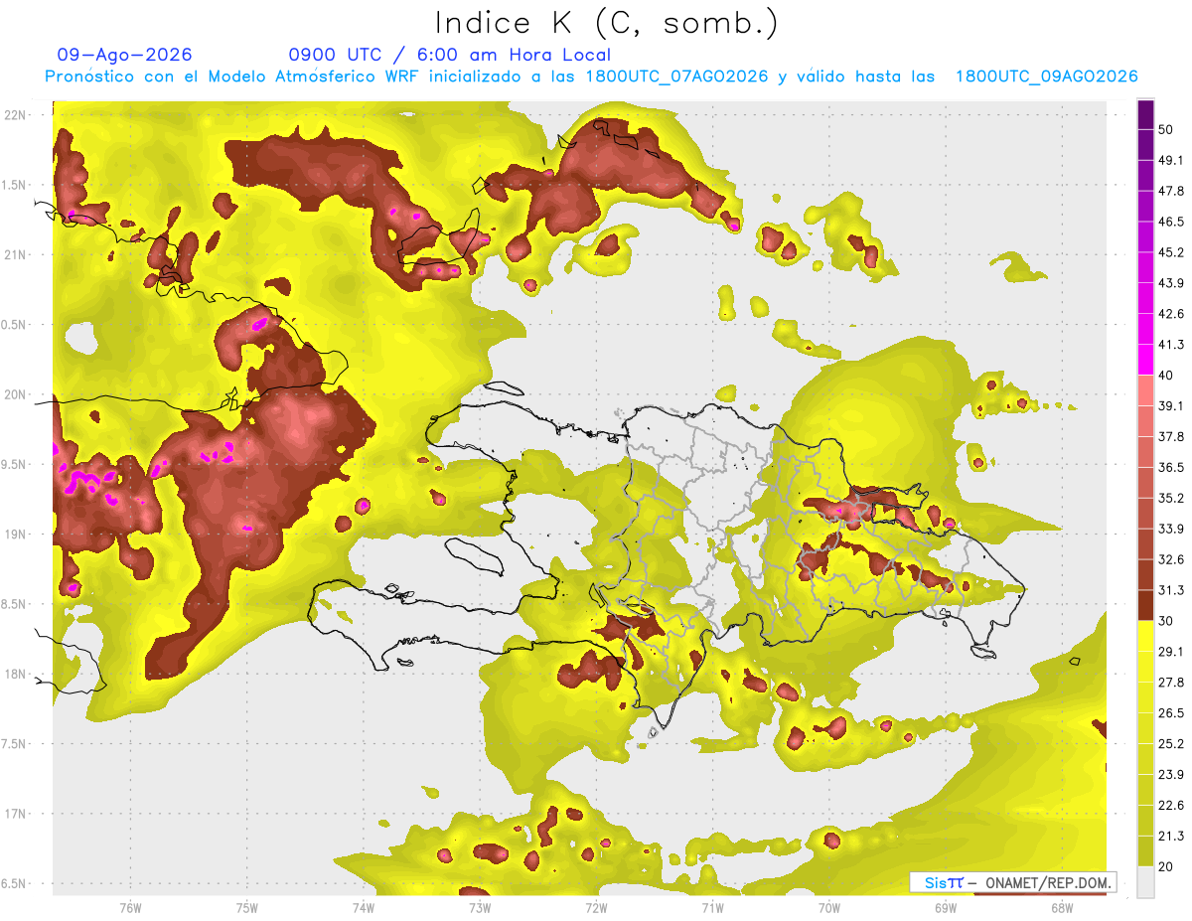The image size is (1192, 921).
Task: Click the '70W' longitude label
Action: click(x=829, y=908)
